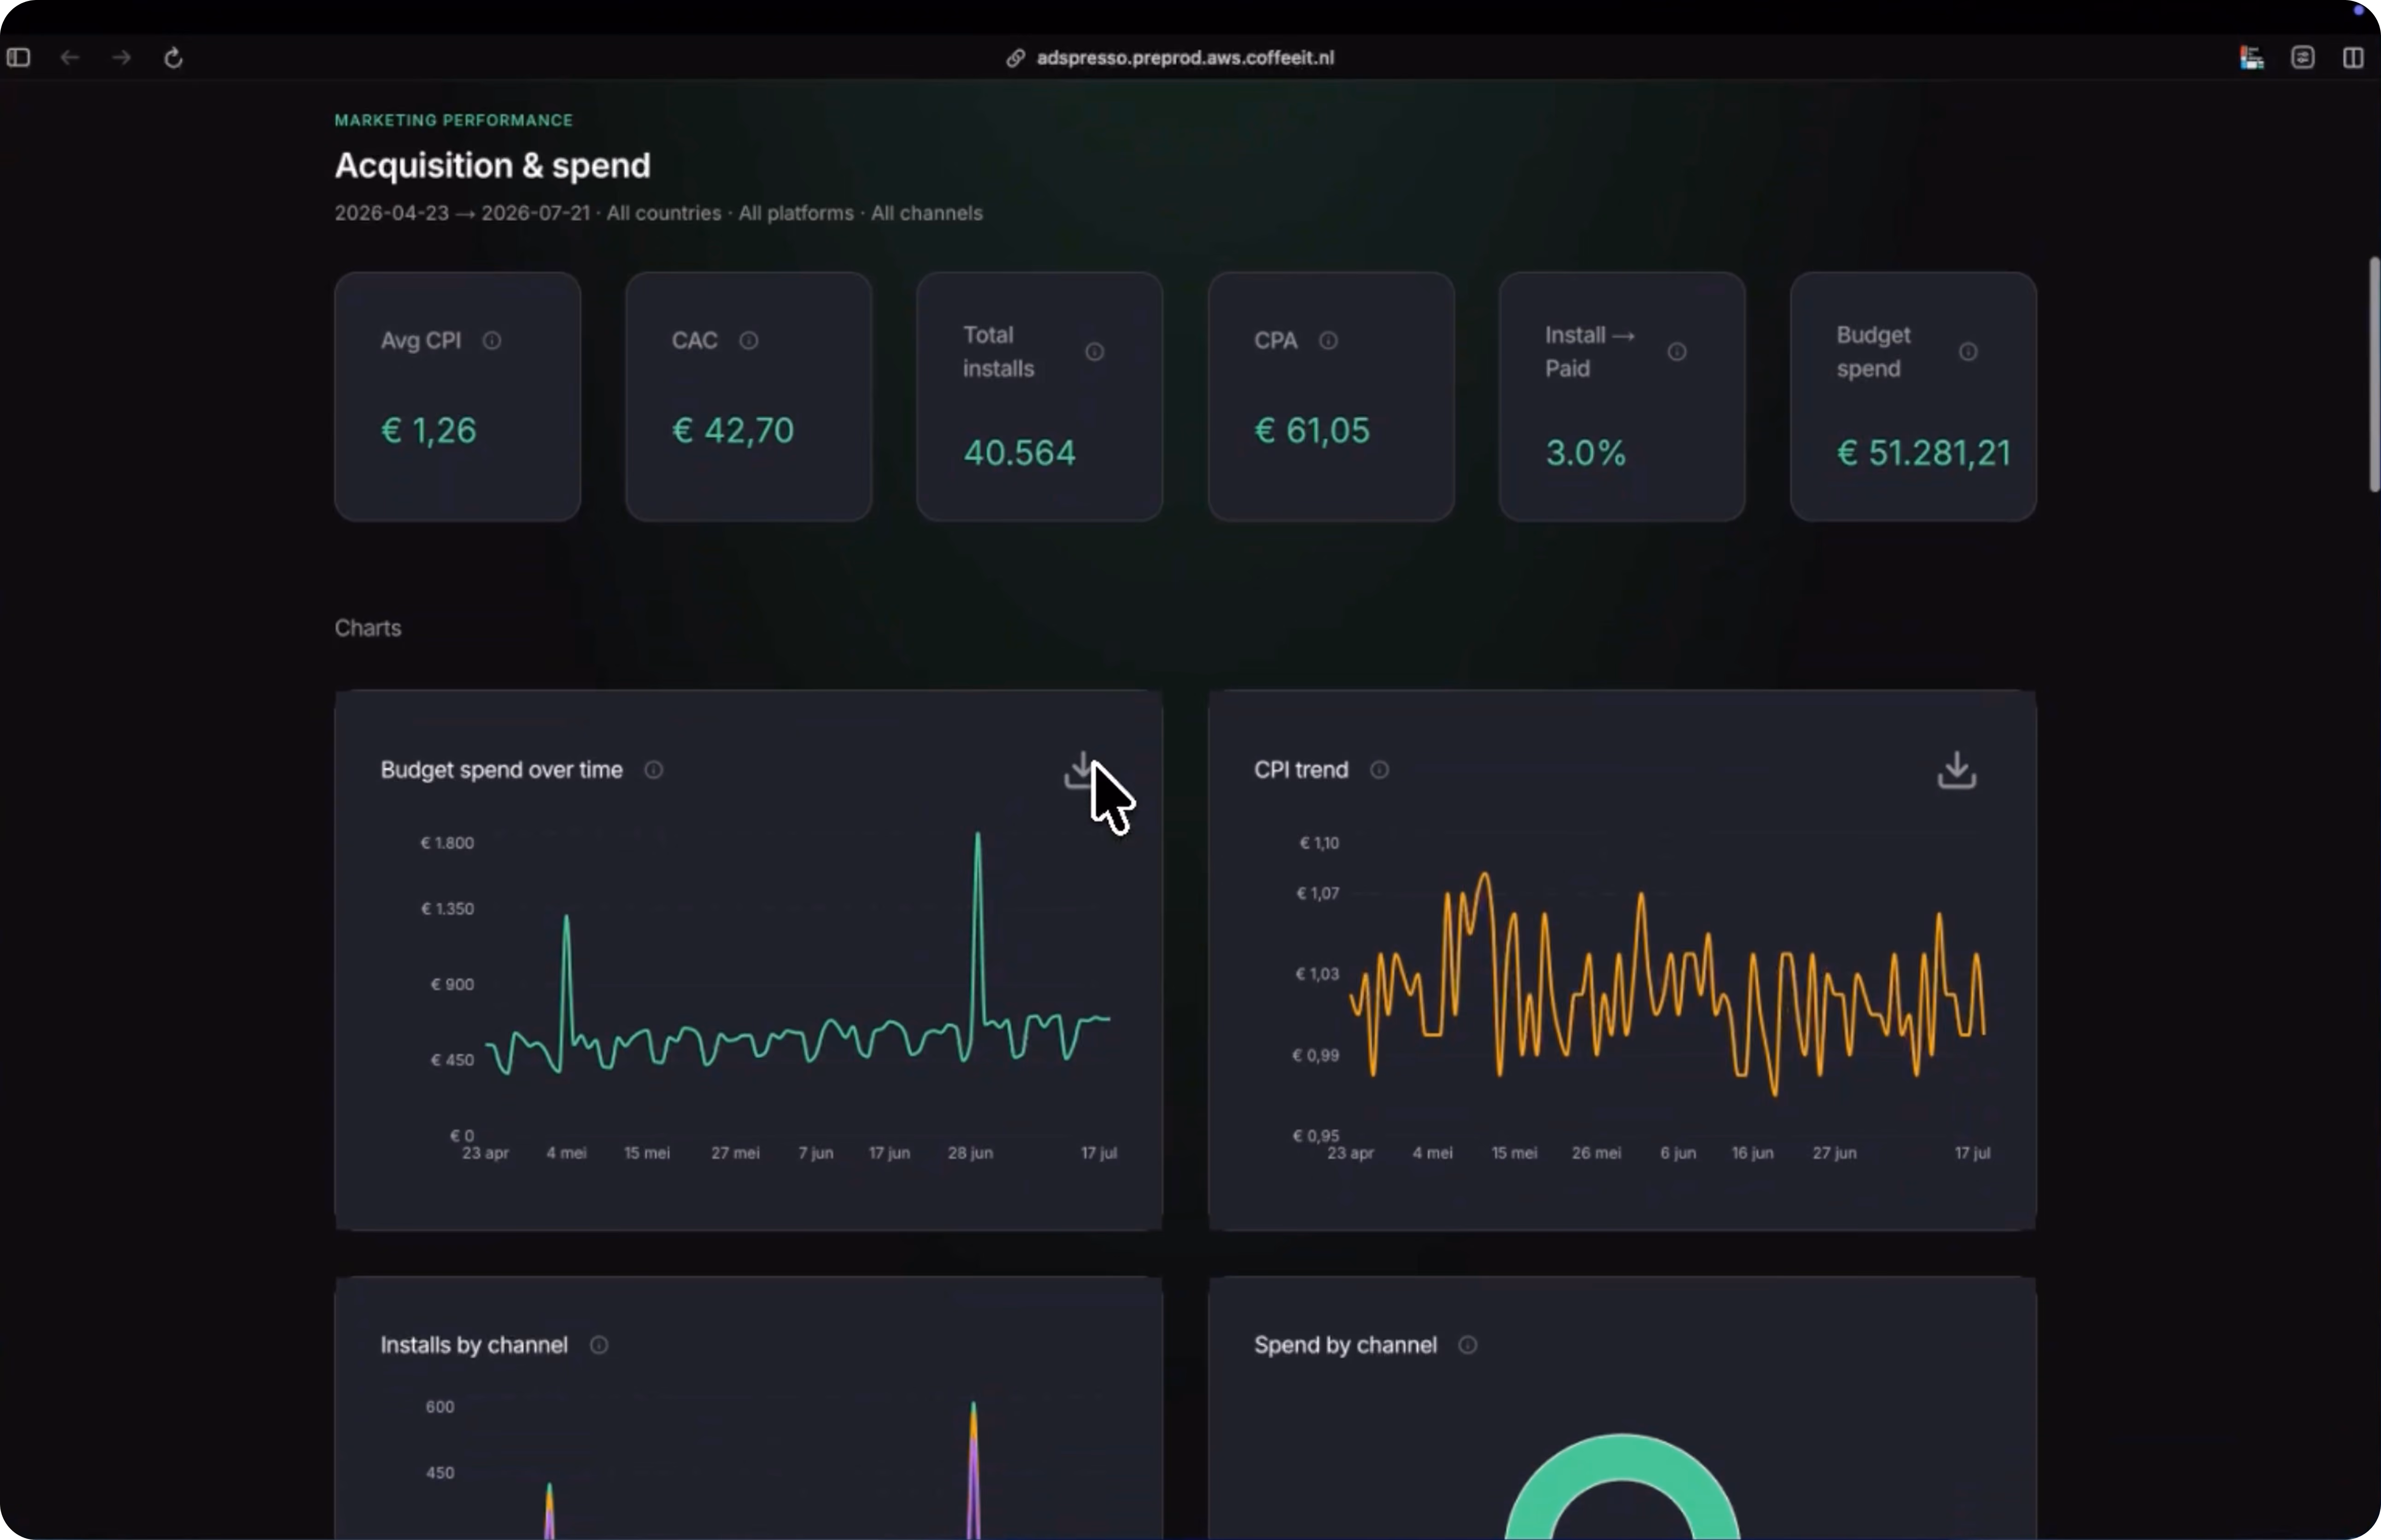This screenshot has width=2381, height=1540.
Task: Select the € 51.281,21 budget spend value
Action: pos(1923,453)
